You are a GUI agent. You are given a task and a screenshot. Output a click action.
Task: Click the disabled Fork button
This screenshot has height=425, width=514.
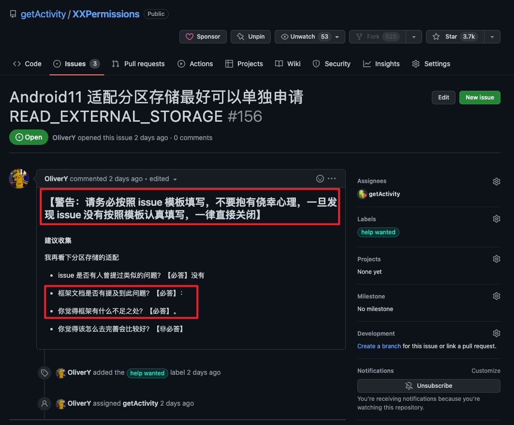378,37
